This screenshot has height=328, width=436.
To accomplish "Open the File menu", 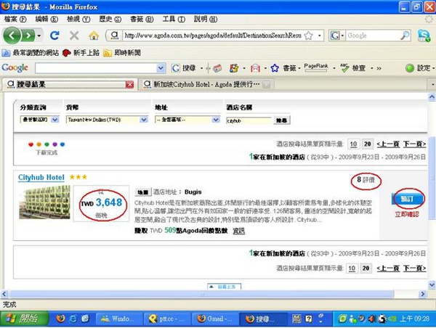I will [x=15, y=19].
